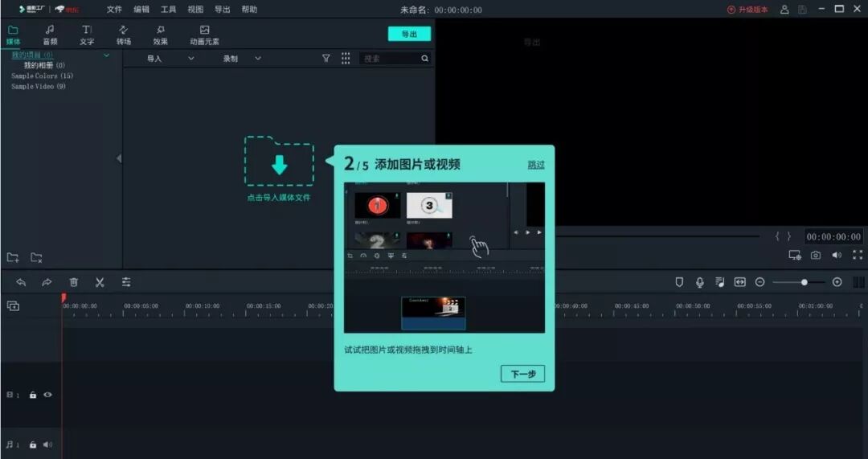Click the add new folder icon
Image resolution: width=868 pixels, height=459 pixels.
click(13, 257)
